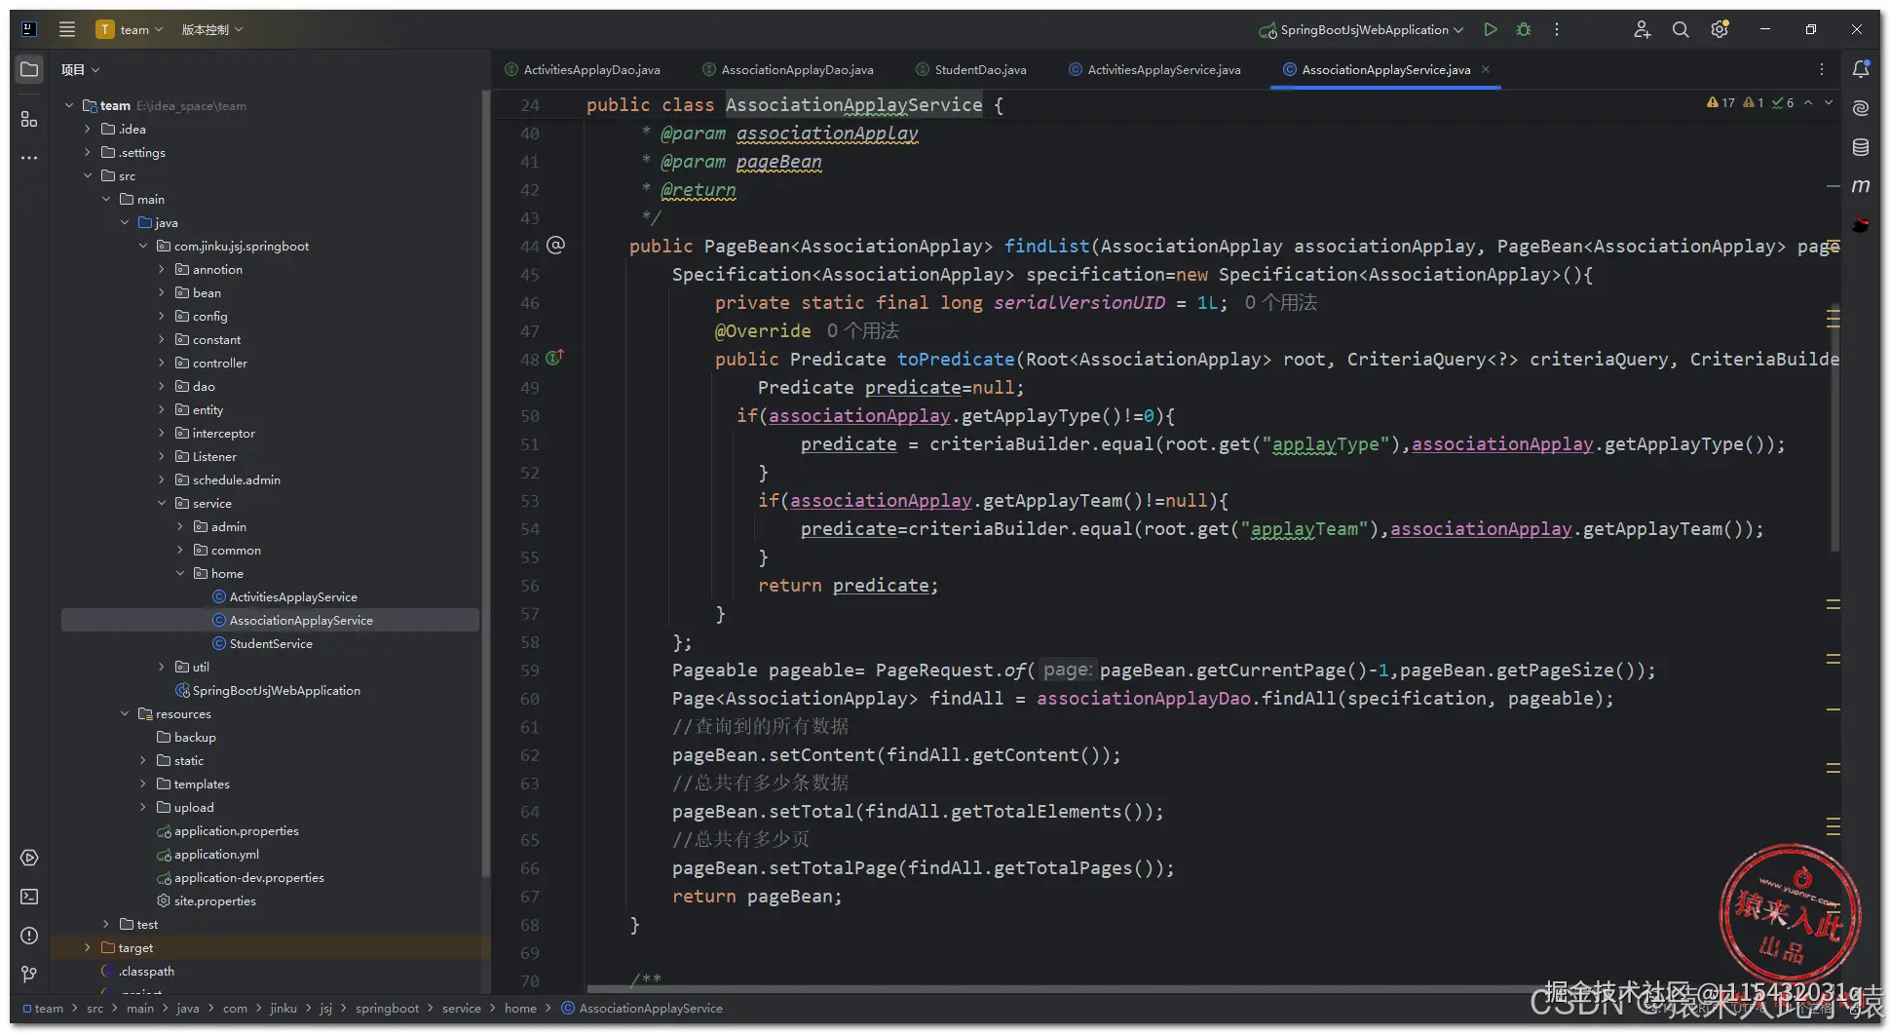Open the Maven tool window

pyautogui.click(x=1861, y=186)
